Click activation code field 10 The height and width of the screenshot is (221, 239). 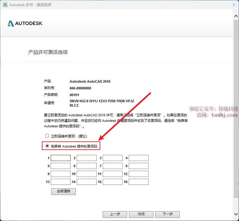(x=86, y=174)
